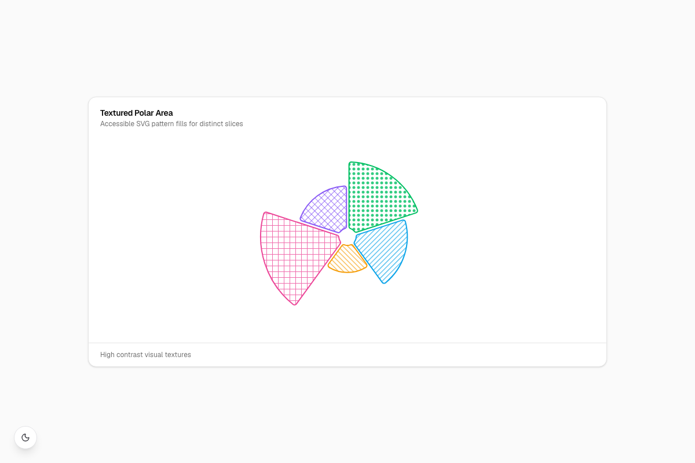This screenshot has width=695, height=463.
Task: Click the right corner tip of green slice
Action: [416, 211]
